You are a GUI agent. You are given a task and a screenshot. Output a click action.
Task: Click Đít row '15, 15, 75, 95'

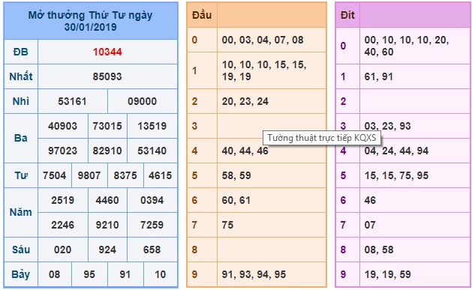(396, 175)
